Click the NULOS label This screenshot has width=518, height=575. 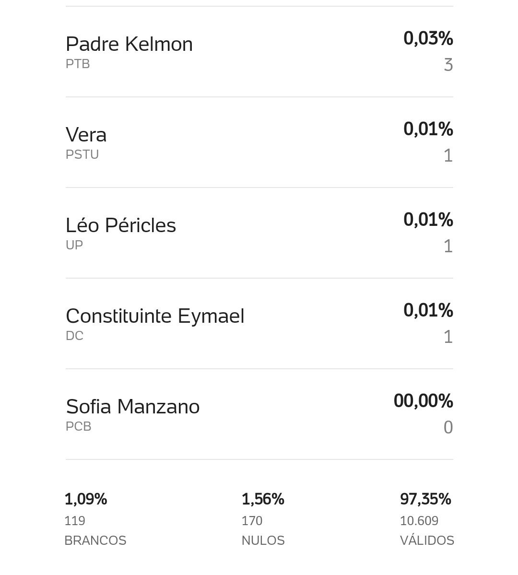point(263,540)
